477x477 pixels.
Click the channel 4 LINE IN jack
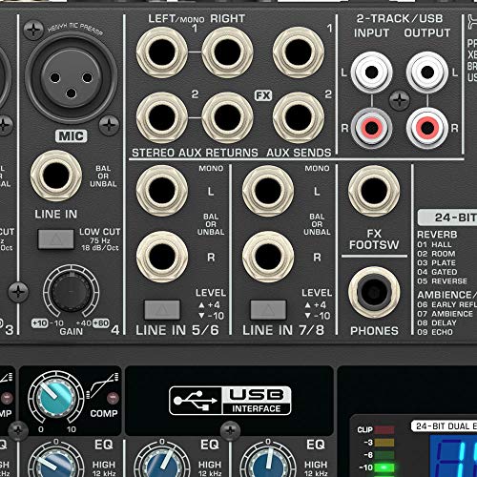[x=56, y=176]
